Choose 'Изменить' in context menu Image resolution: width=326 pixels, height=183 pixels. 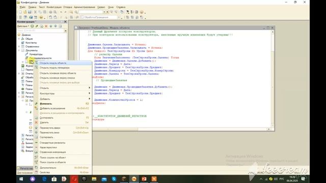pyautogui.click(x=62, y=104)
